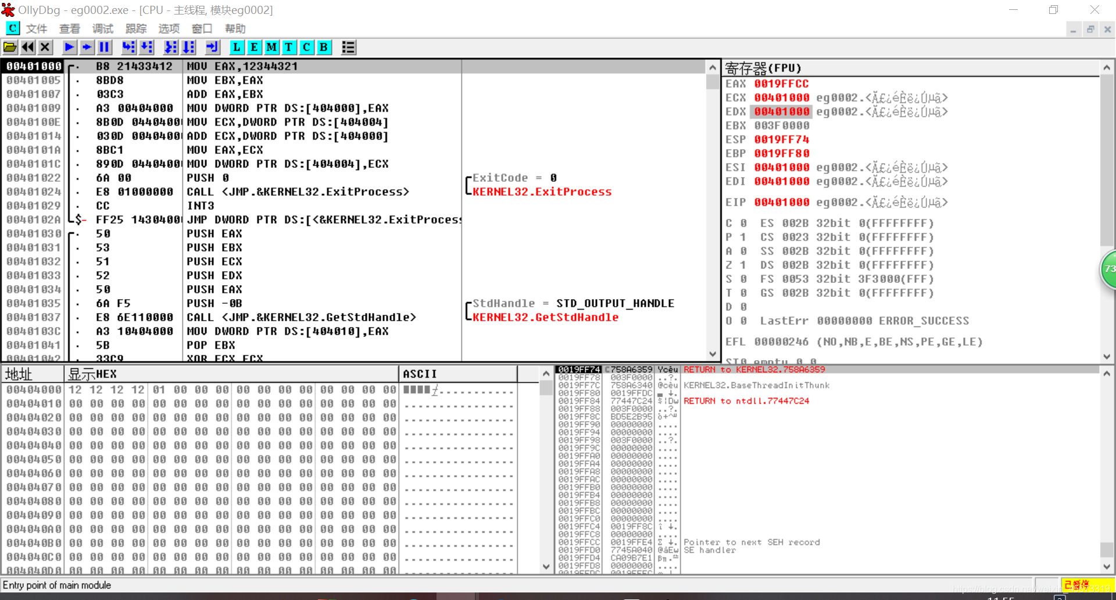The image size is (1116, 600).
Task: Restart the program with the rewind icon
Action: click(27, 48)
